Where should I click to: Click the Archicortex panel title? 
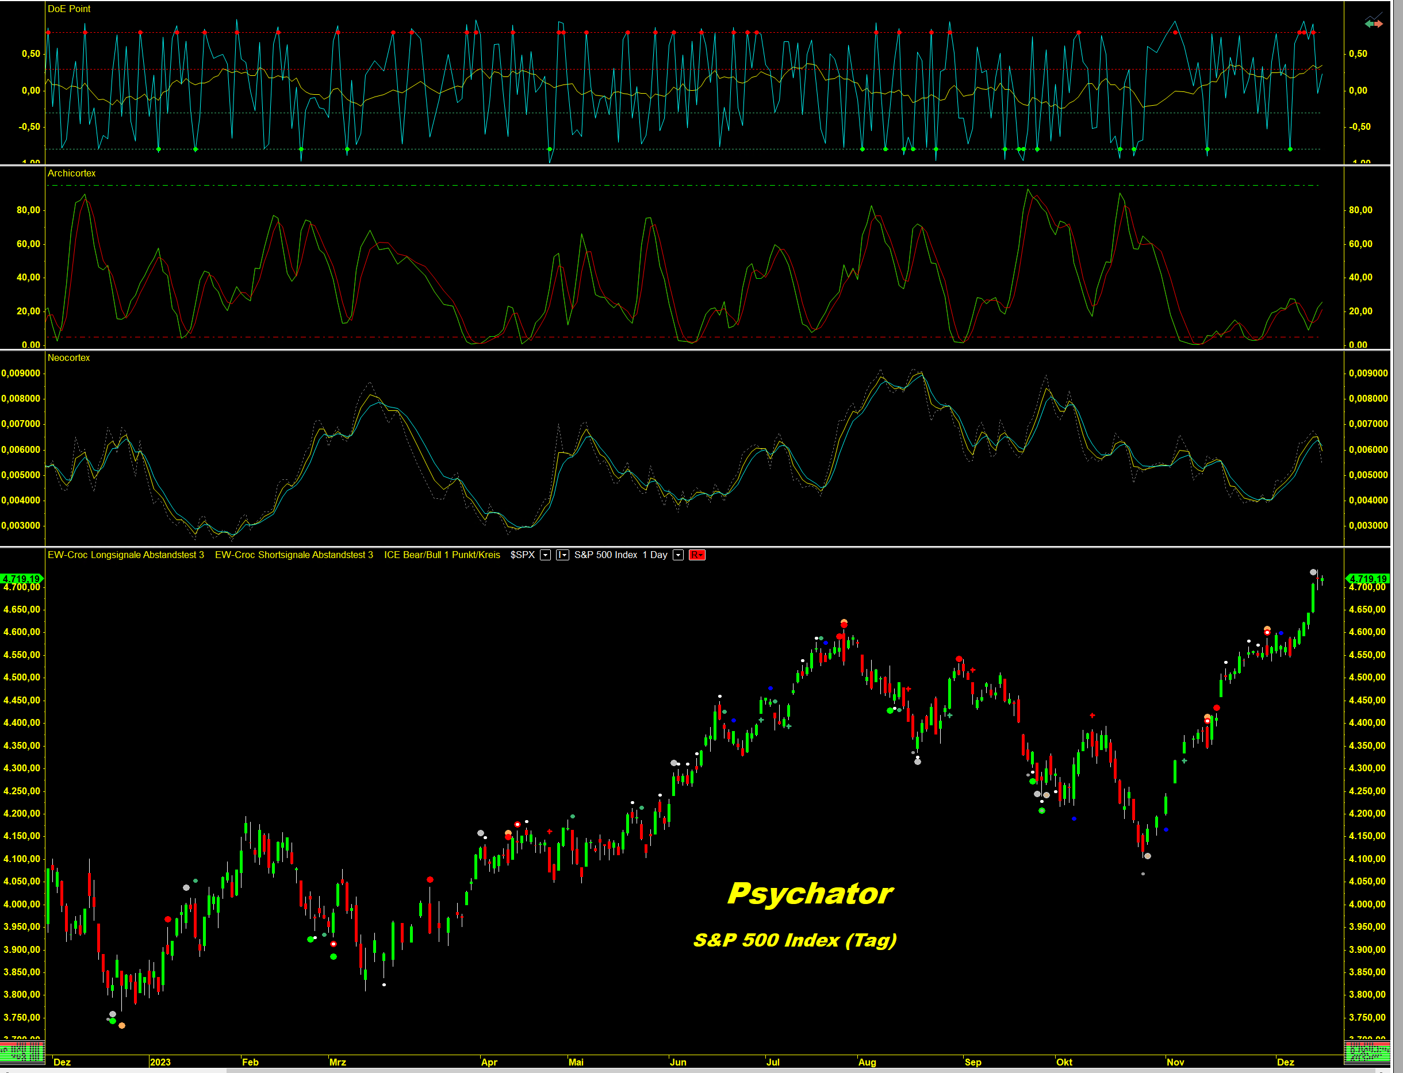tap(71, 173)
